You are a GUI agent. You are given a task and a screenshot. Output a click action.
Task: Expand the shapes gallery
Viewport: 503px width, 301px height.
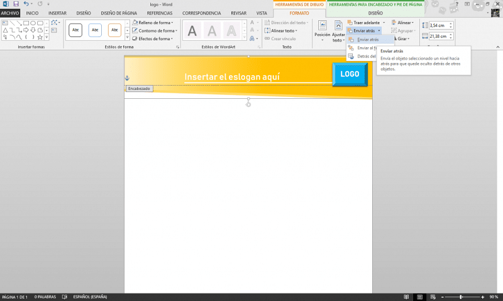(x=47, y=37)
